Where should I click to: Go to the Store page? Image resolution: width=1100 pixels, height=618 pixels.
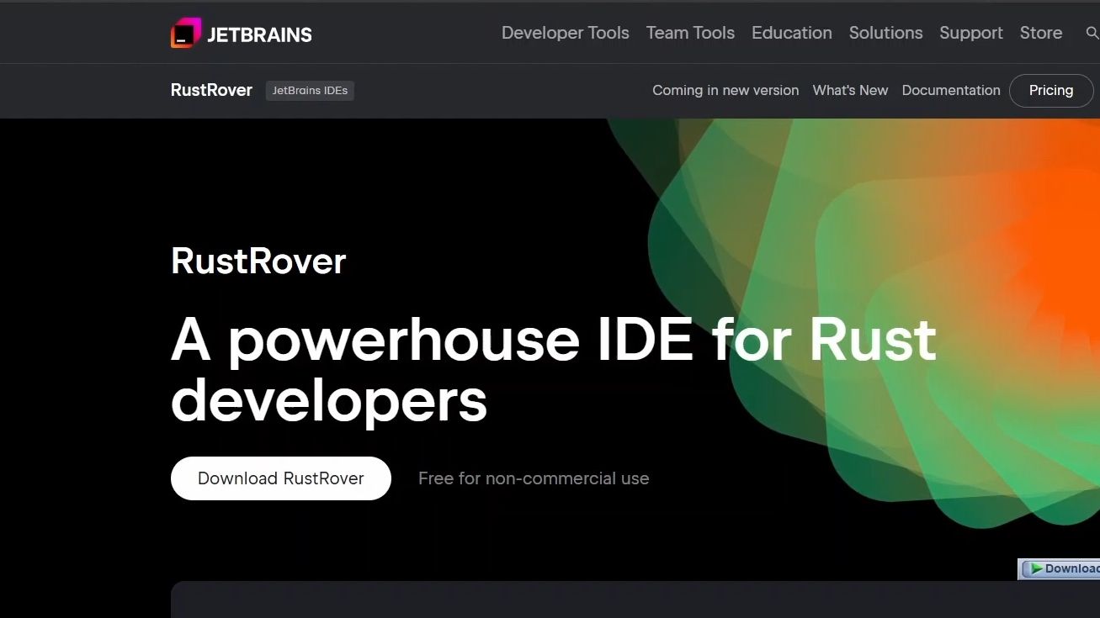click(1041, 33)
